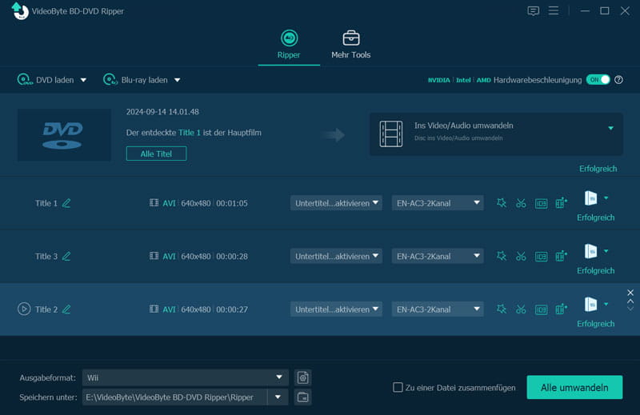Open cut scissors tool for Title 1
The width and height of the screenshot is (640, 415).
click(521, 203)
